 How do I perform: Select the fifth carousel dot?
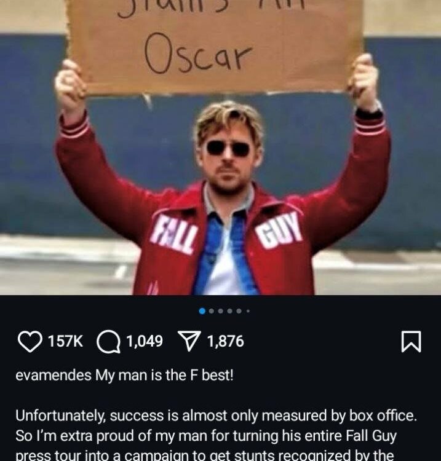(239, 311)
